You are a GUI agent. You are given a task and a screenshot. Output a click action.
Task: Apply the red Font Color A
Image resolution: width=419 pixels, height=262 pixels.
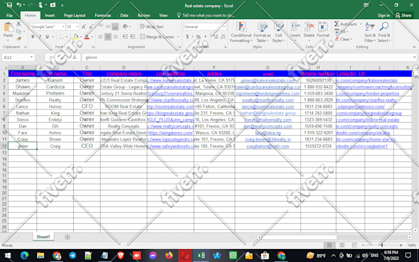(87, 36)
